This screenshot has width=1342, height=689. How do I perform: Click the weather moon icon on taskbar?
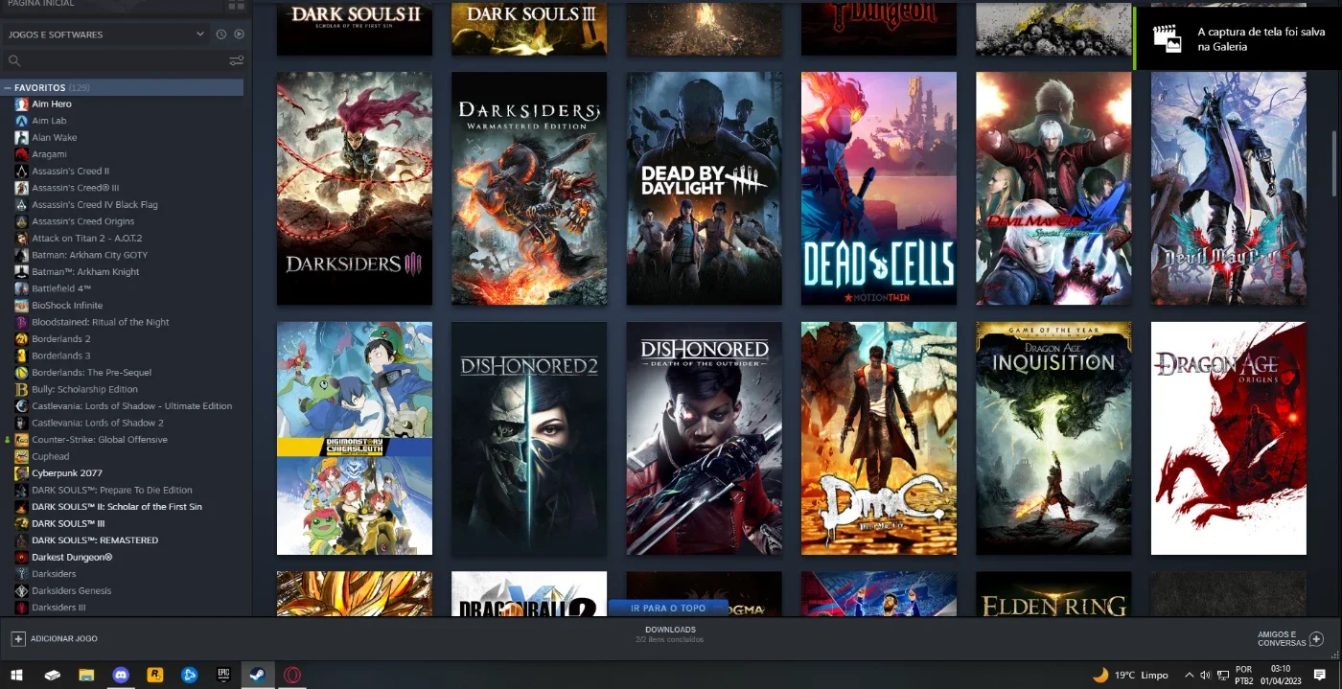(1100, 675)
